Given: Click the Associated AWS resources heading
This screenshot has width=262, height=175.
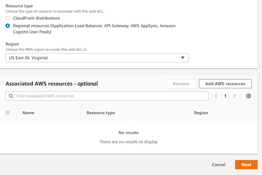Looking at the screenshot, I should 52,84.
